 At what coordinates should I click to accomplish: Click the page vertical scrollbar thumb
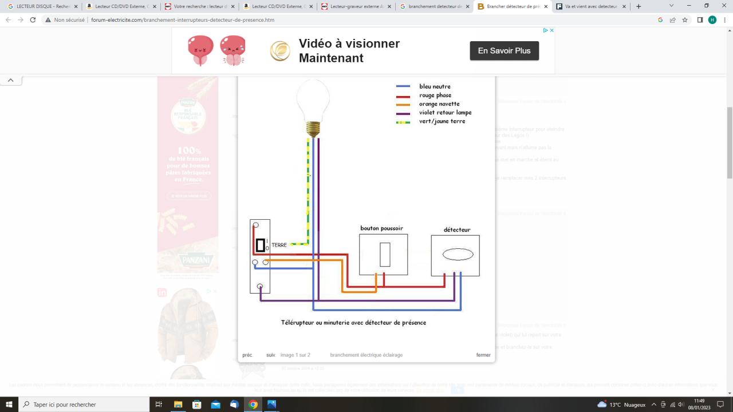[x=730, y=143]
